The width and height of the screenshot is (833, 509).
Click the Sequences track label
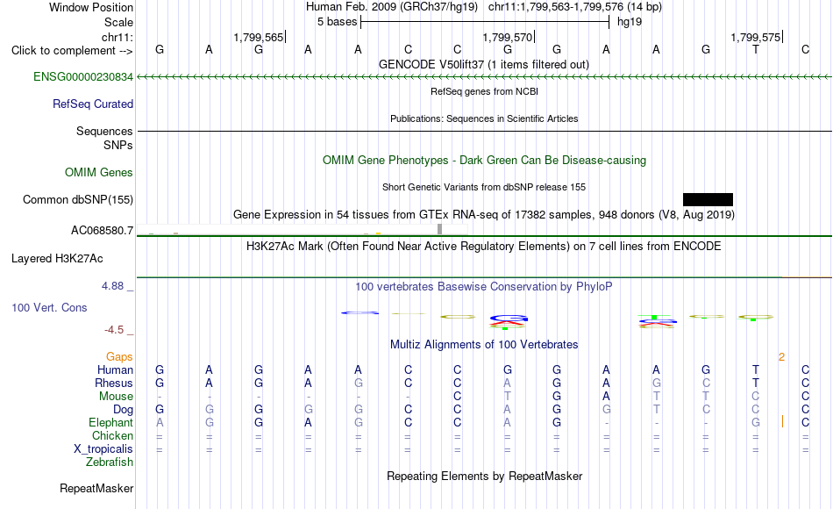pyautogui.click(x=104, y=132)
